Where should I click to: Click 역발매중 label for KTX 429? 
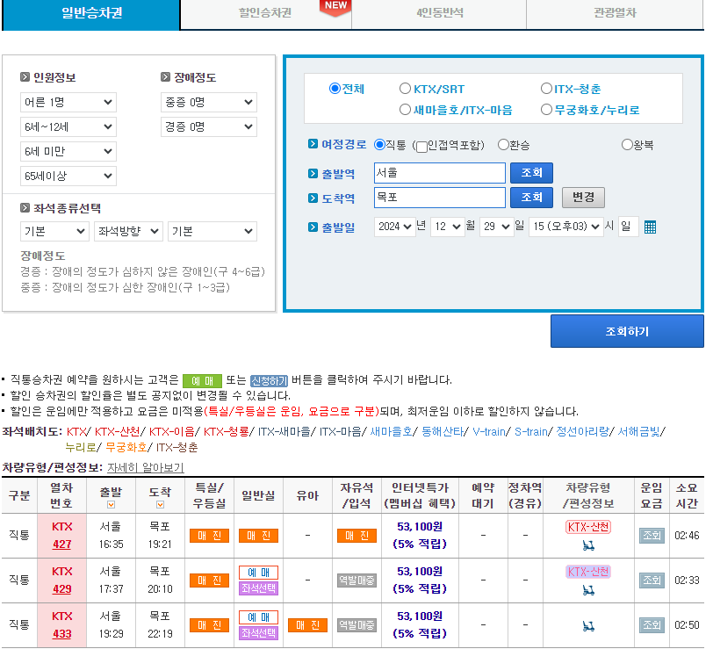tap(356, 580)
